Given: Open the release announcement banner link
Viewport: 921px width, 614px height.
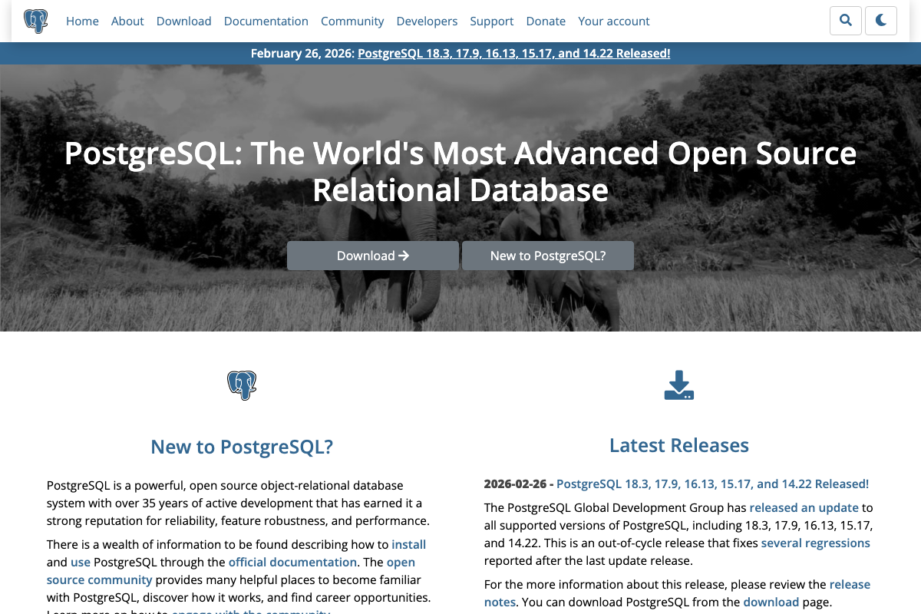Looking at the screenshot, I should 513,53.
